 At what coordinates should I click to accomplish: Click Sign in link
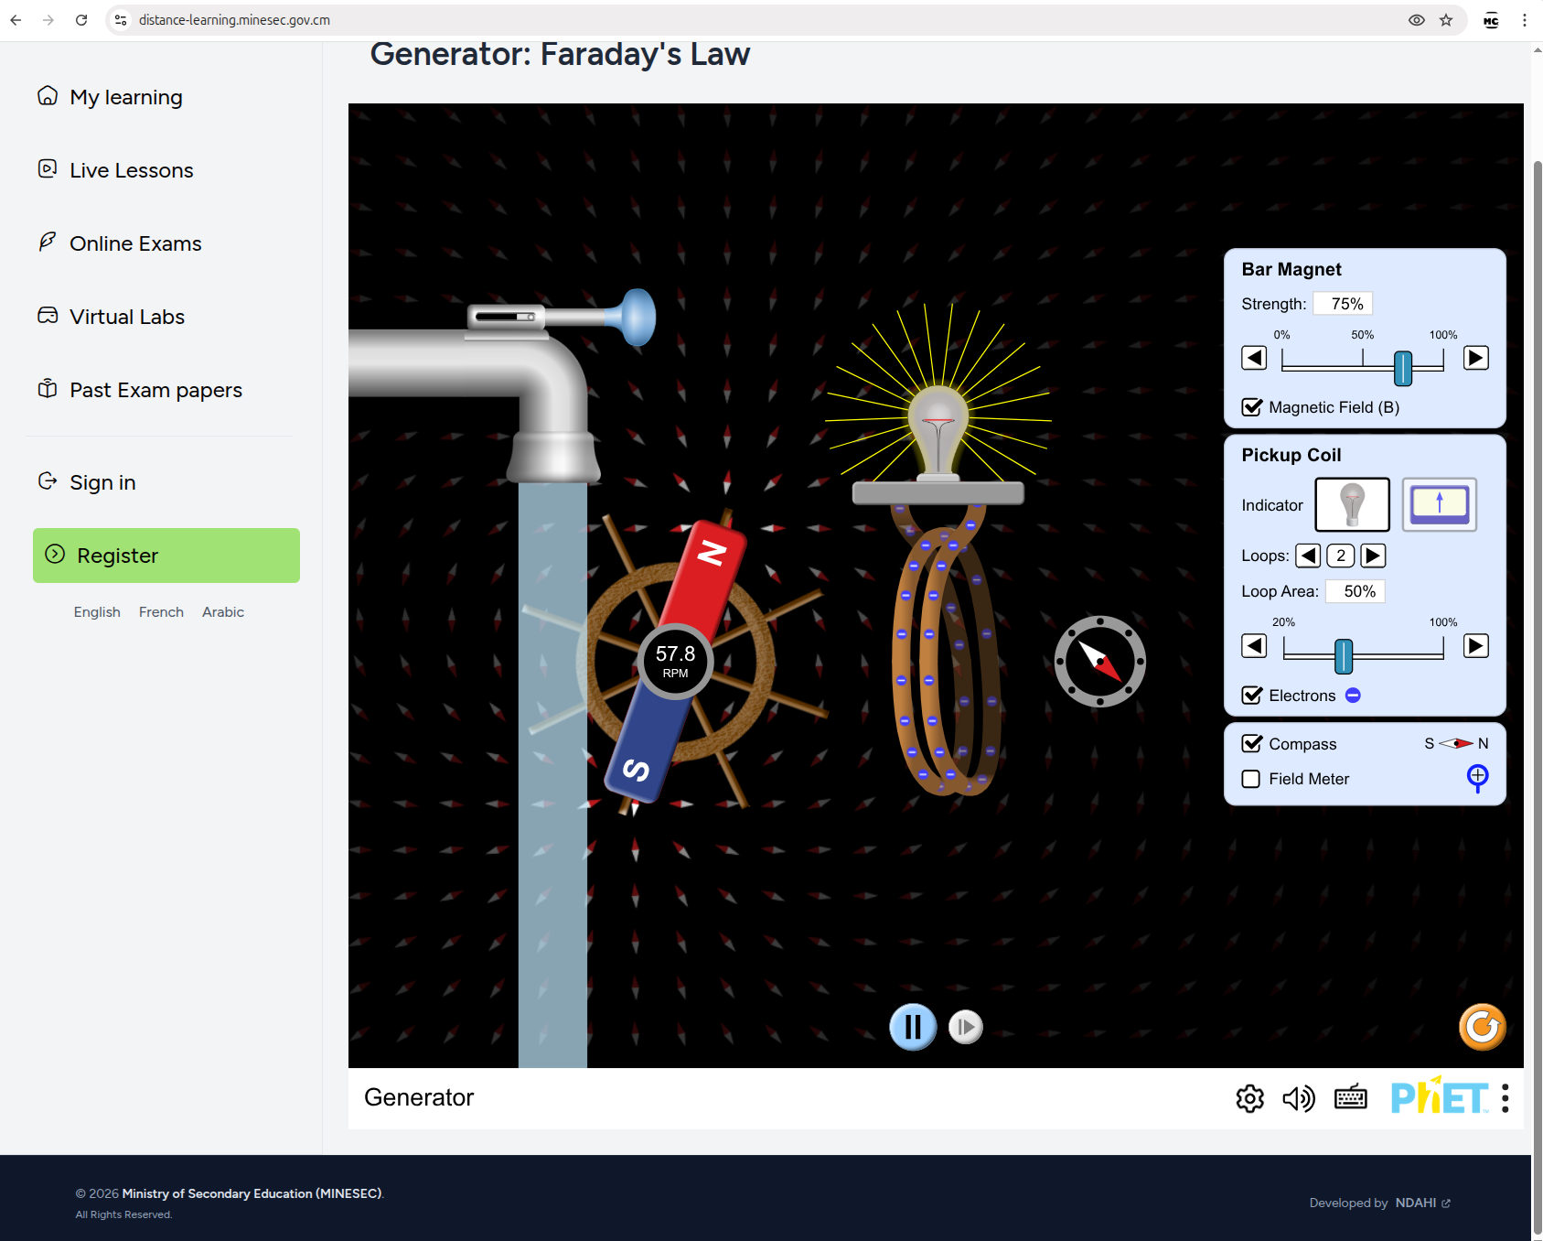tap(102, 482)
